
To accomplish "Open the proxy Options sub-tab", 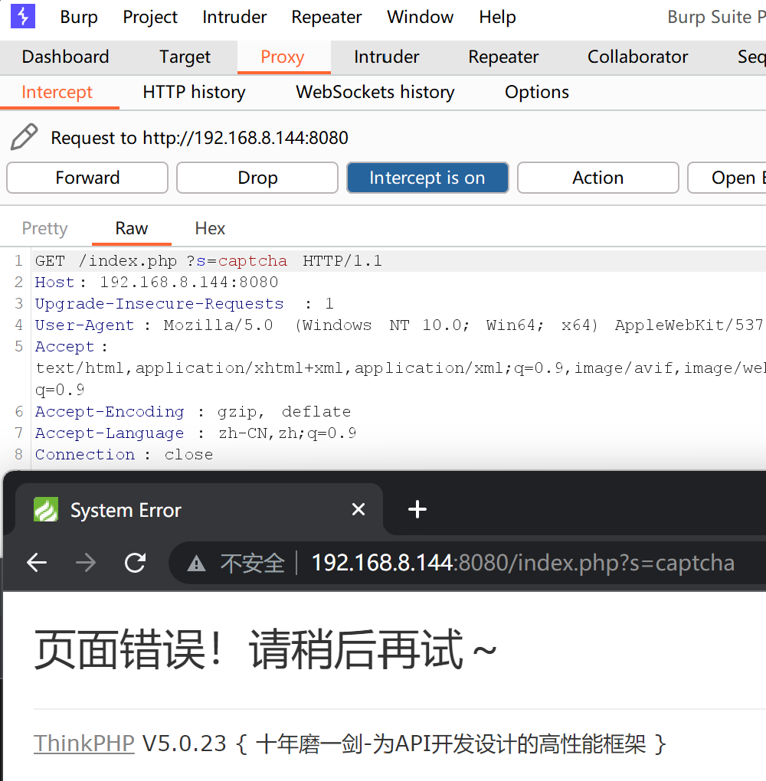I will tap(537, 92).
